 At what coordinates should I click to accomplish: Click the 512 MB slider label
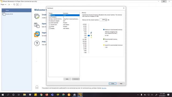[x=85, y=39]
